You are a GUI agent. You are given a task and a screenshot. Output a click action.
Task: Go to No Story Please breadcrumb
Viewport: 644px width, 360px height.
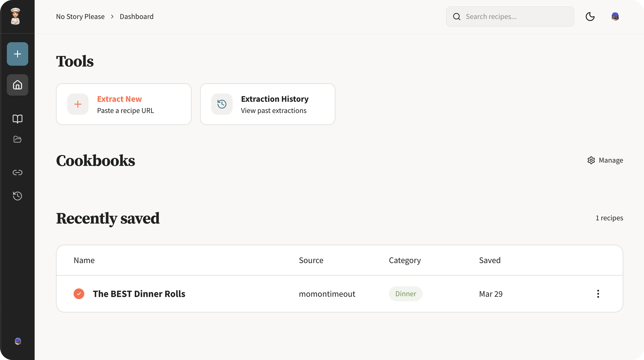tap(80, 17)
